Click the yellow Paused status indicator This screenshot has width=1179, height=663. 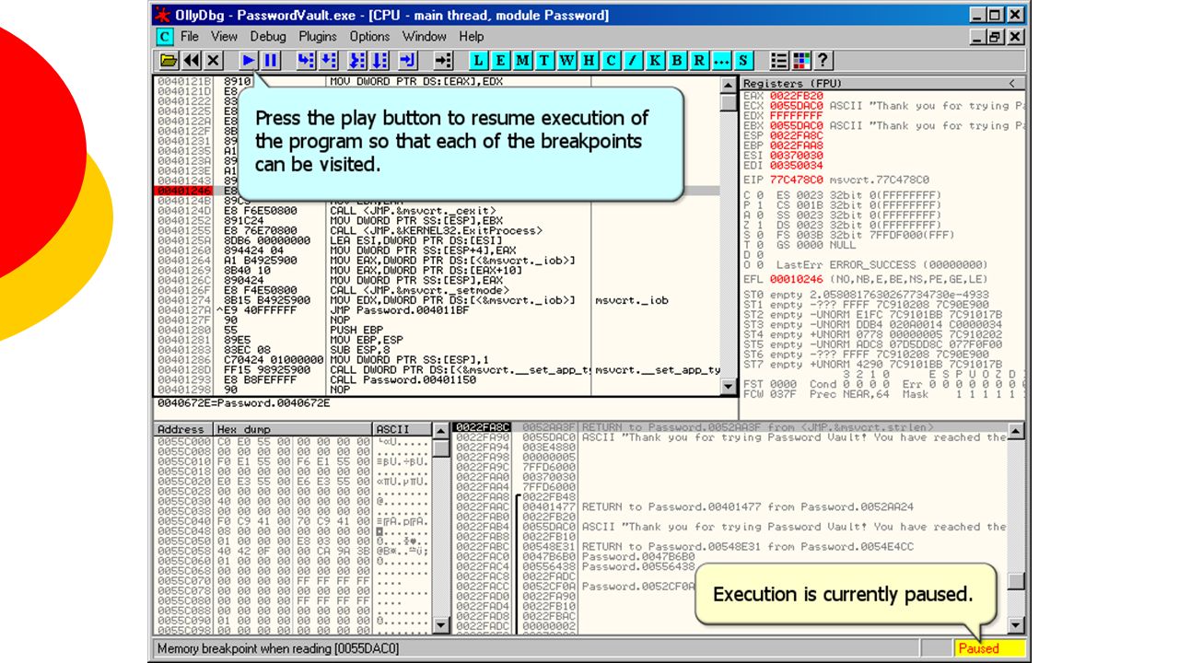pyautogui.click(x=989, y=648)
